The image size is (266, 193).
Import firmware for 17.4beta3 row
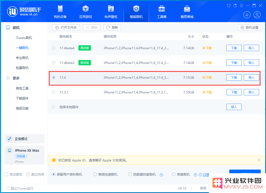[251, 63]
